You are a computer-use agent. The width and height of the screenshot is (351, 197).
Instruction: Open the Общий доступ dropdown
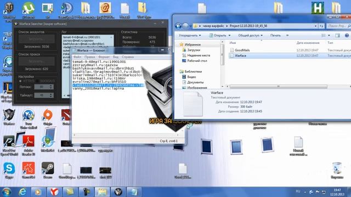coord(250,35)
